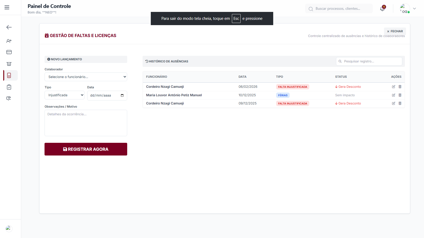This screenshot has width=424, height=238.
Task: Open the date picker calendar icon
Action: pyautogui.click(x=122, y=95)
